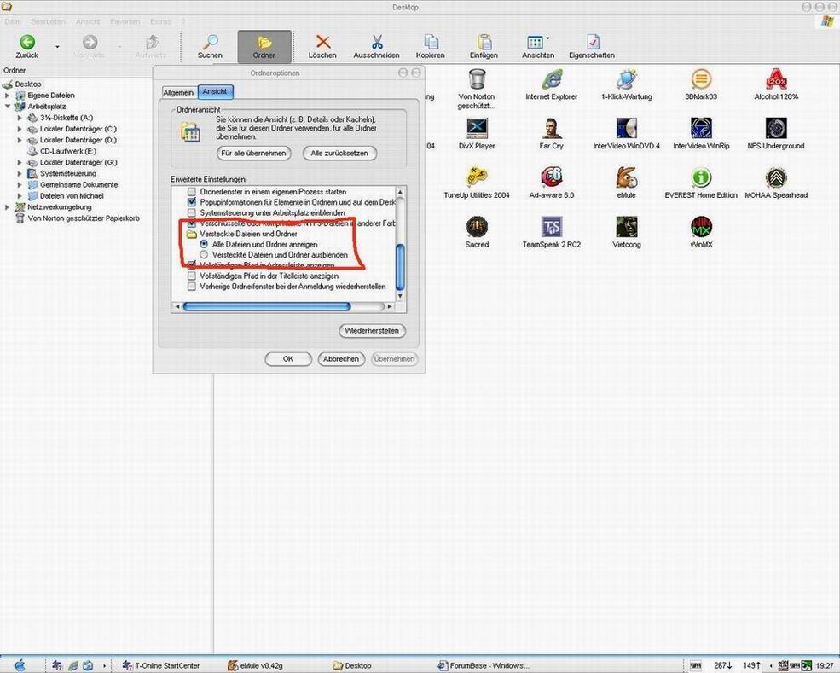Click Abbrechen to cancel dialog
This screenshot has width=840, height=673.
click(x=341, y=359)
